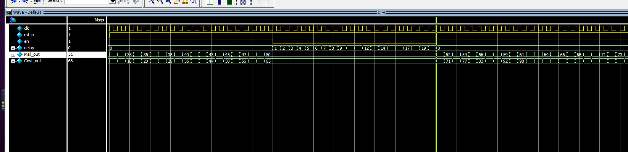Click delay value 12 in waveform
The width and height of the screenshot is (628, 152).
tap(366, 48)
